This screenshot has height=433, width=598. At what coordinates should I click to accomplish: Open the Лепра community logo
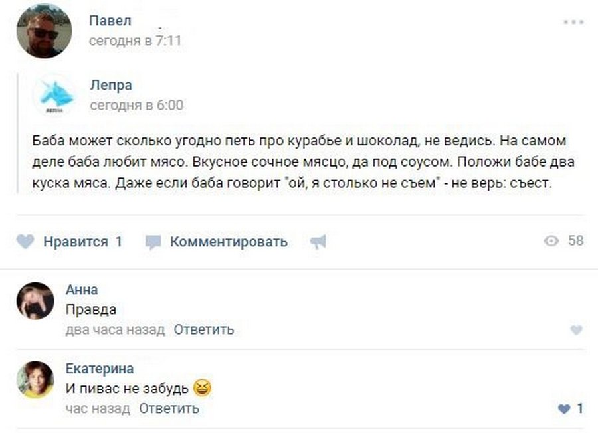coord(56,96)
